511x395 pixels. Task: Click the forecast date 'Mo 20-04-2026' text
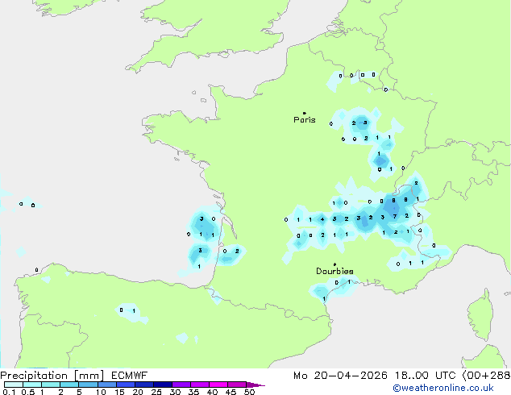(341, 376)
